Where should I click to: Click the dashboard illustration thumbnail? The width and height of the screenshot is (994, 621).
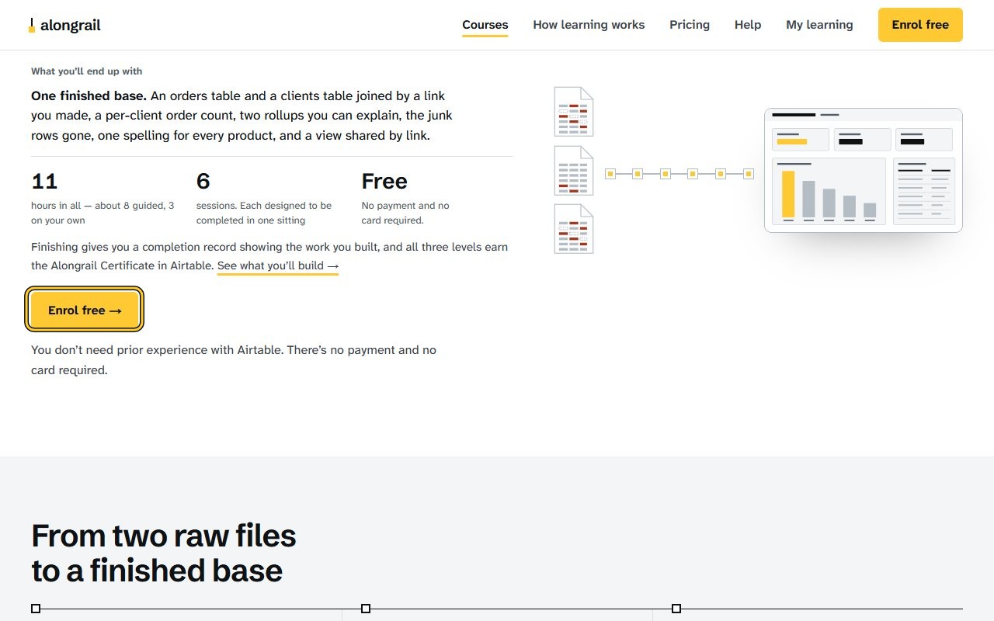[x=864, y=170]
